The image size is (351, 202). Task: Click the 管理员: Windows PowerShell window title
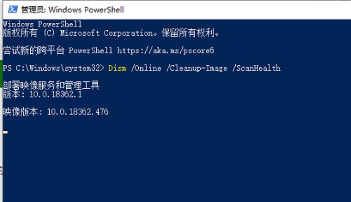72,10
